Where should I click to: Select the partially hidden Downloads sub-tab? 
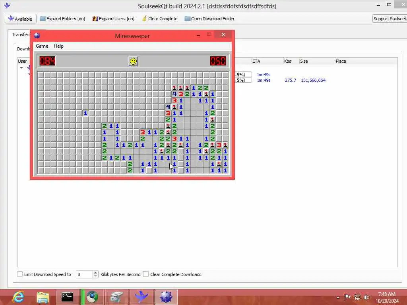[x=23, y=49]
